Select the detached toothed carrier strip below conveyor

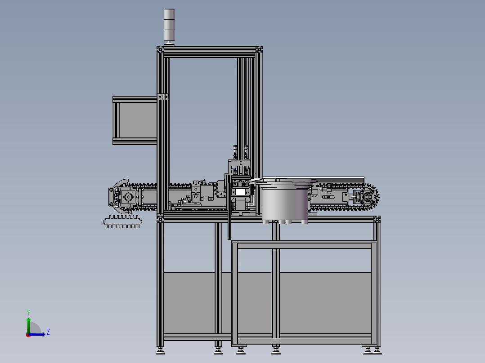coord(122,222)
